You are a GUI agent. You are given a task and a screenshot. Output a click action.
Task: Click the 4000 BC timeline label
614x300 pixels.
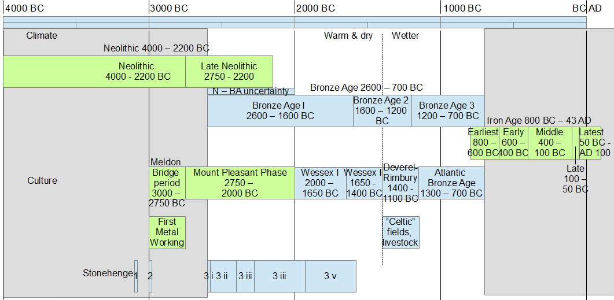(25, 8)
